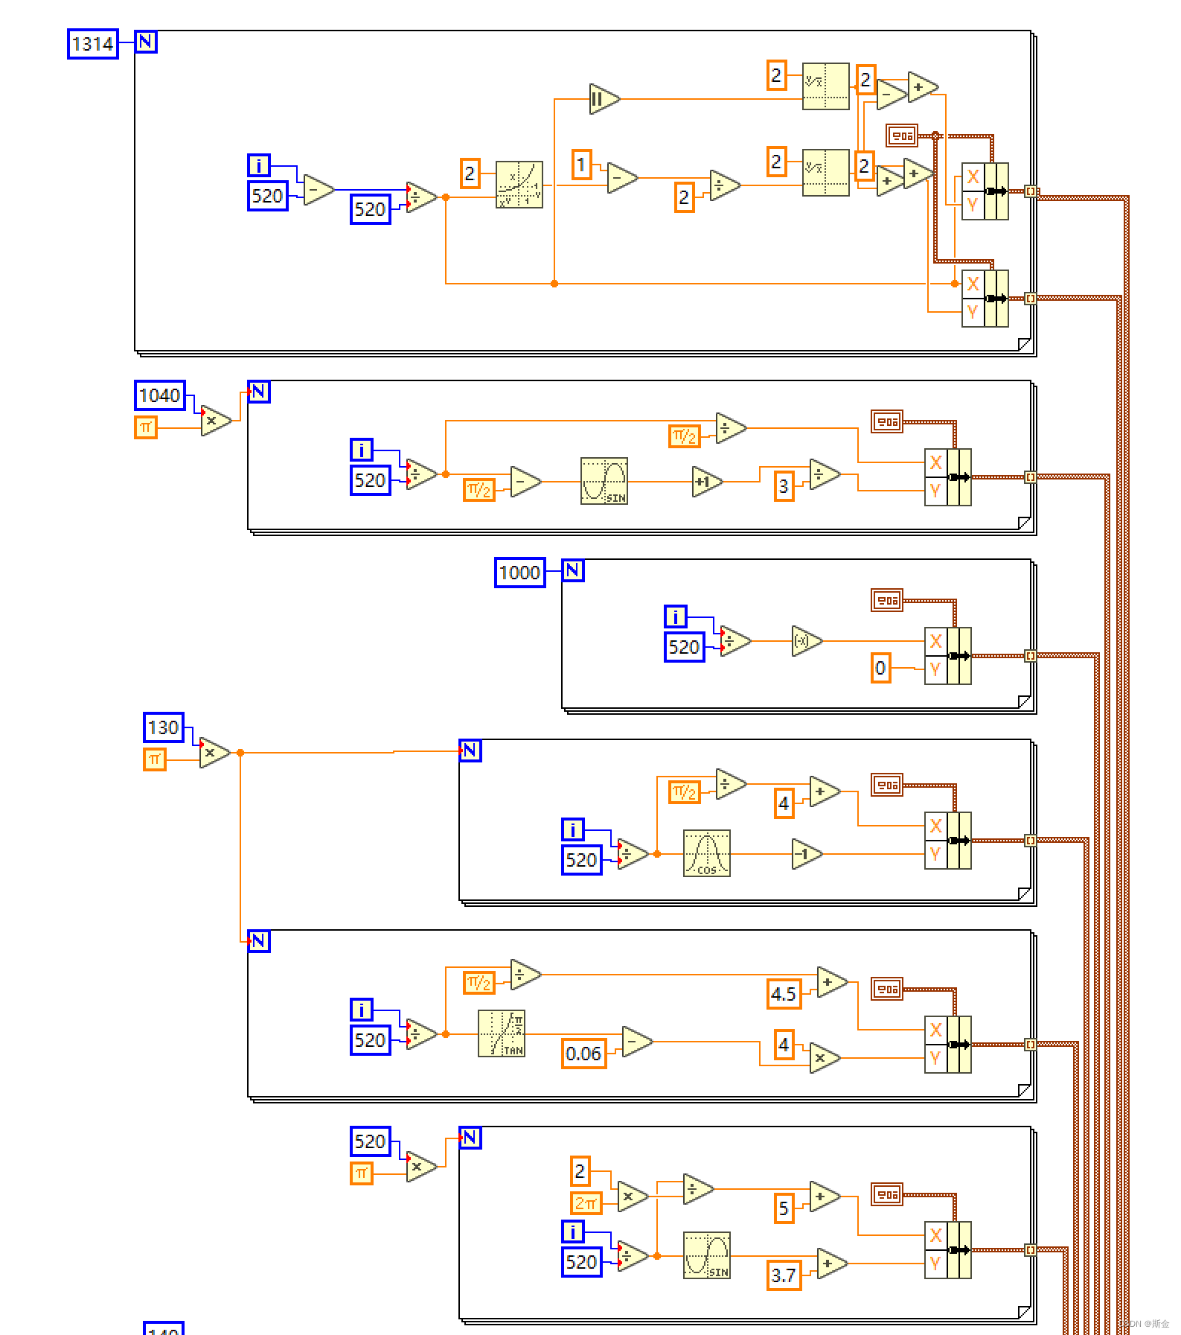Image resolution: width=1181 pixels, height=1335 pixels.
Task: Select the add node next to 4.5
Action: pos(831,982)
